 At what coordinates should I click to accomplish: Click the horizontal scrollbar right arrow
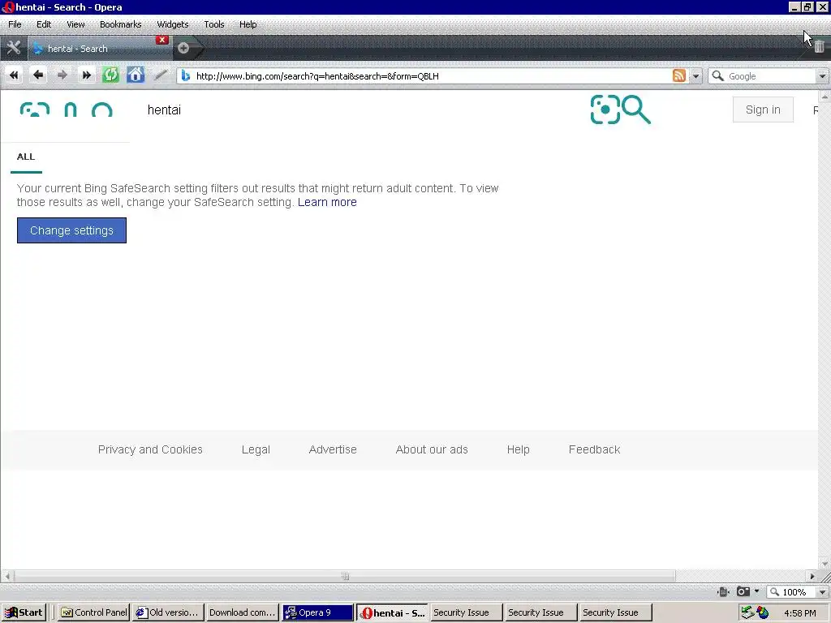tap(812, 576)
